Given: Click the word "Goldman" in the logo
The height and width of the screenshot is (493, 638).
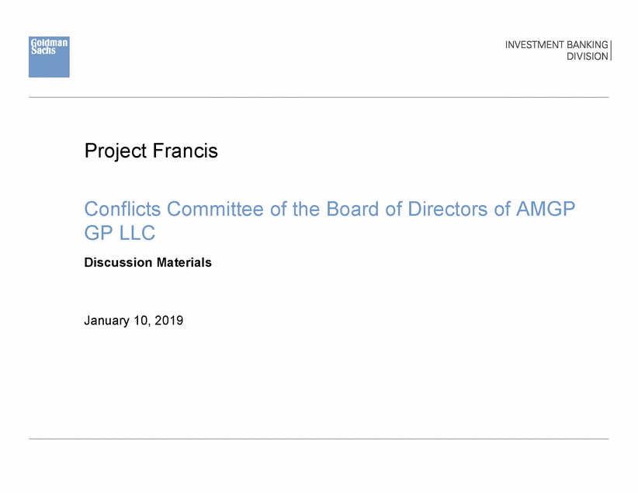Looking at the screenshot, I should (49, 43).
